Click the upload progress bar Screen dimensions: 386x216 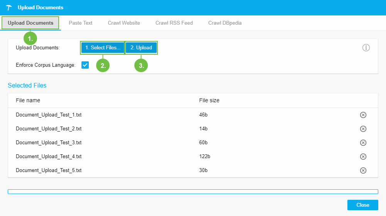193,192
